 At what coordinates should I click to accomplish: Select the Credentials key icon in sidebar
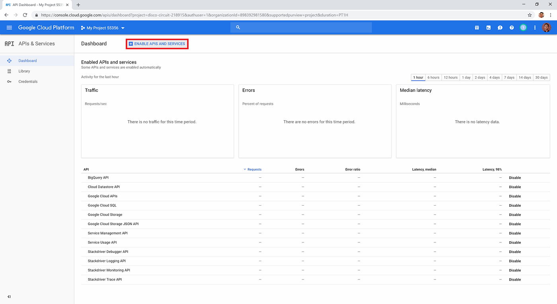9,81
